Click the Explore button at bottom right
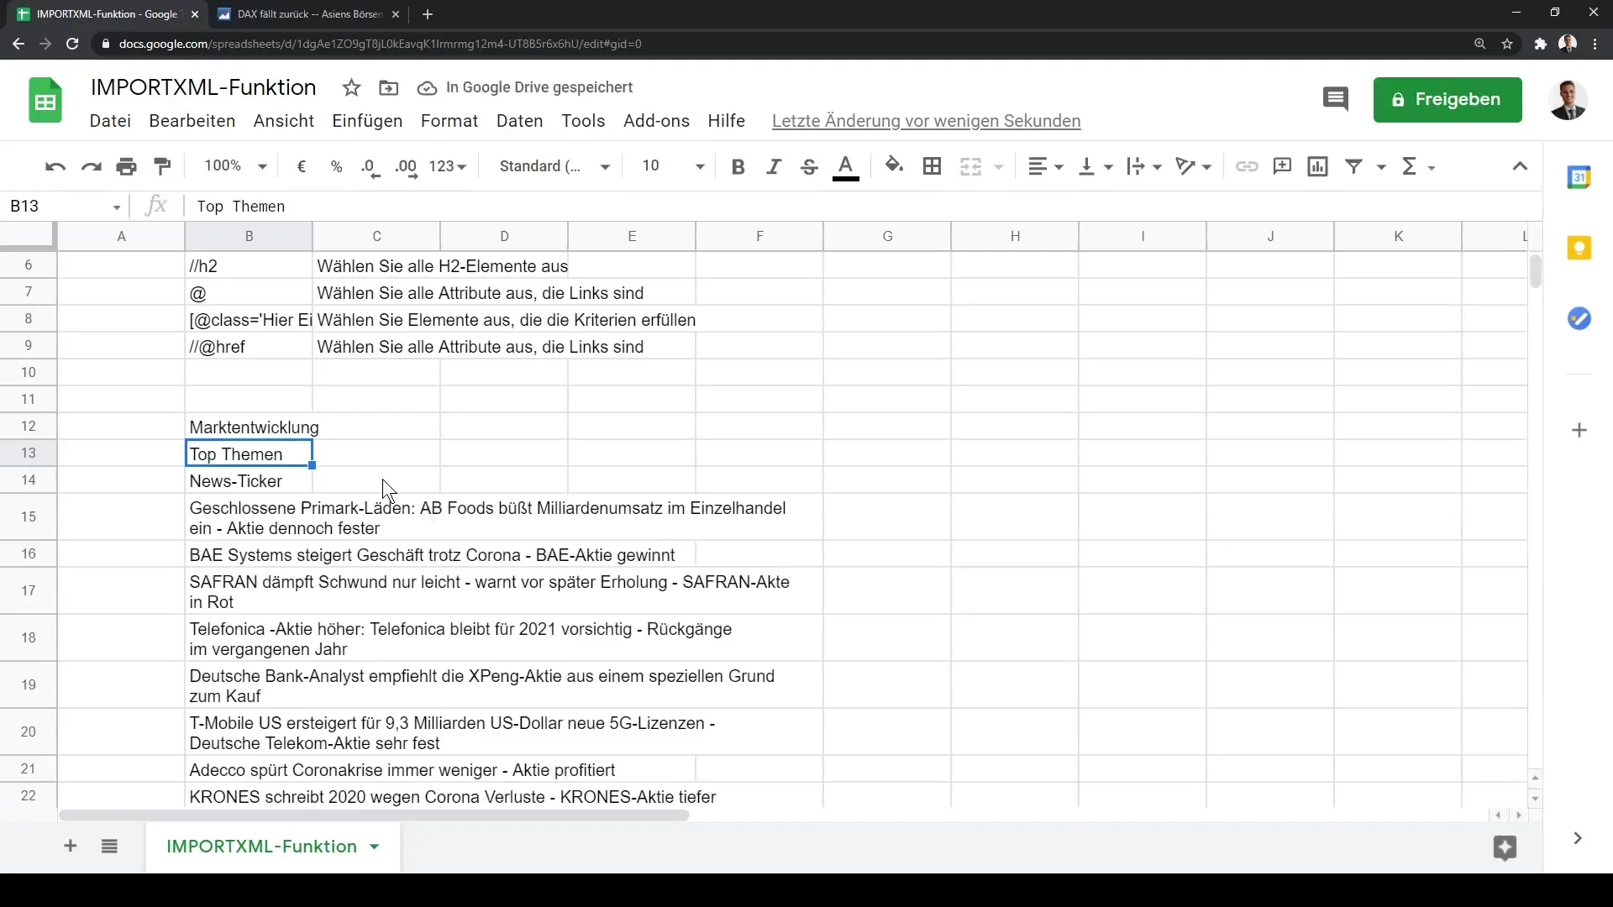The width and height of the screenshot is (1613, 907). point(1505,847)
